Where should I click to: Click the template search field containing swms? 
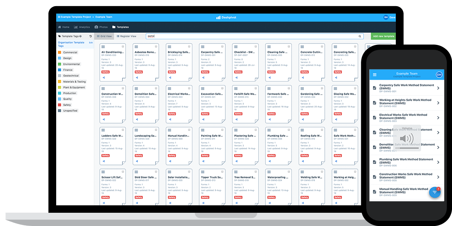(254, 36)
